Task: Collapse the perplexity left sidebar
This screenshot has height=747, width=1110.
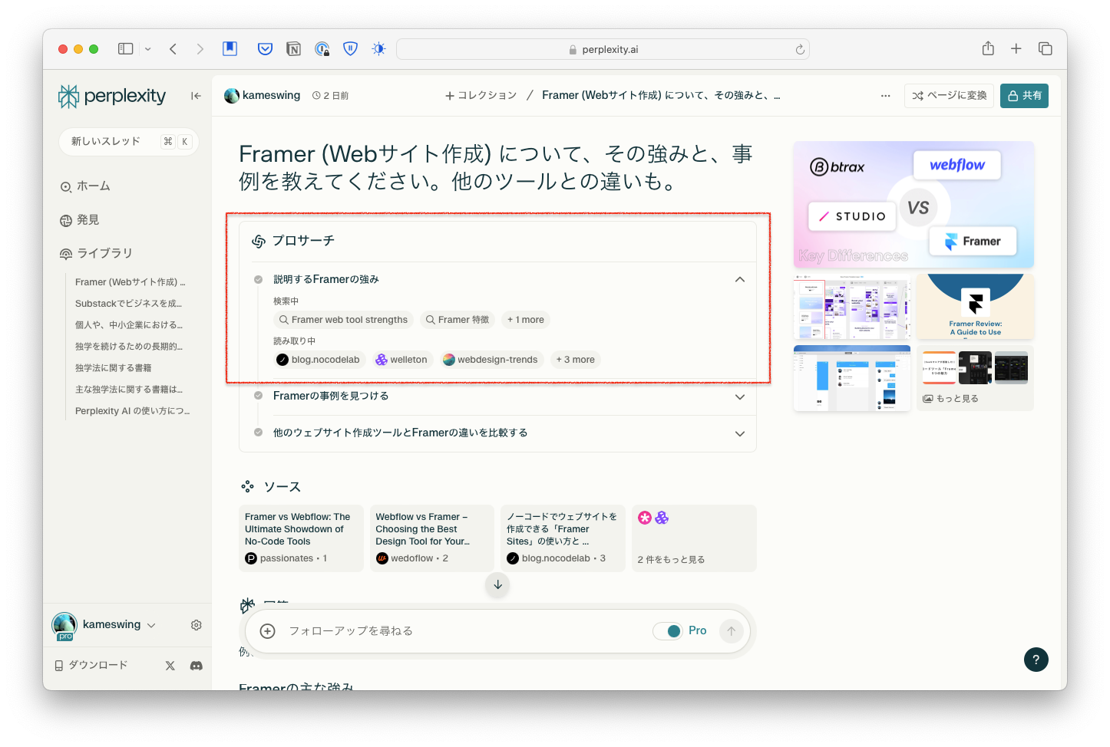Action: coord(196,96)
